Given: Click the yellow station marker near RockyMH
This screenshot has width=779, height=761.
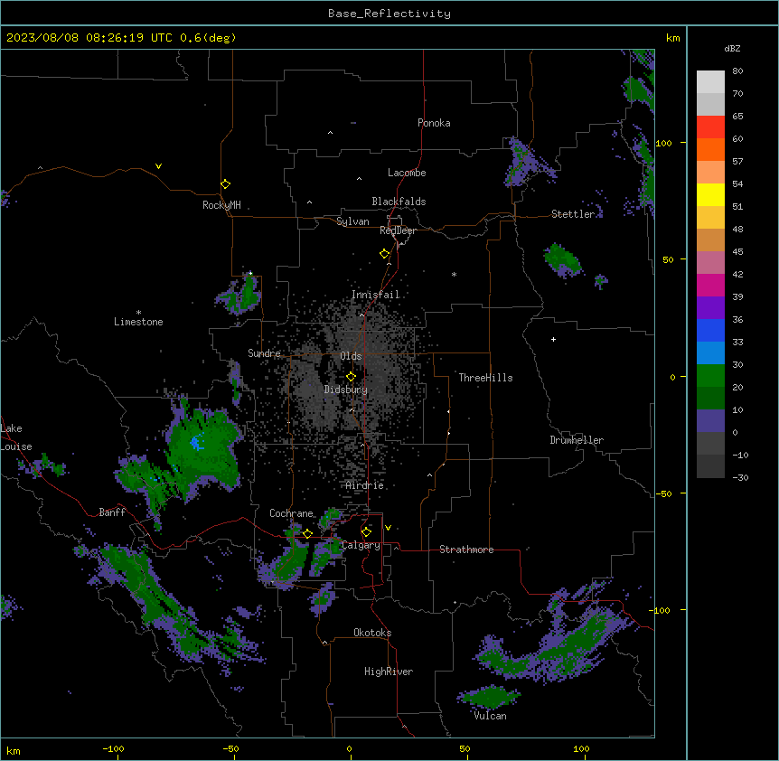Looking at the screenshot, I should click(225, 184).
